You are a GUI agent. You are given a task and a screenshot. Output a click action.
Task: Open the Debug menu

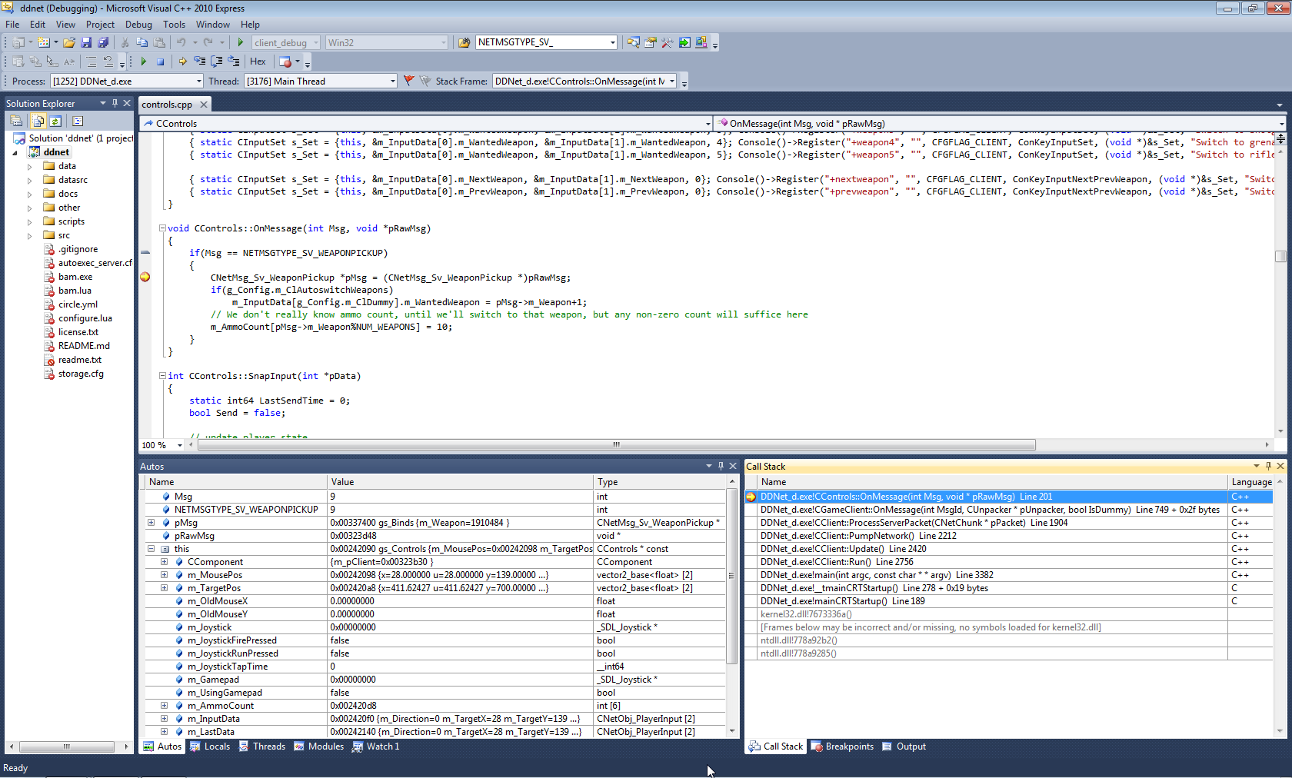138,25
